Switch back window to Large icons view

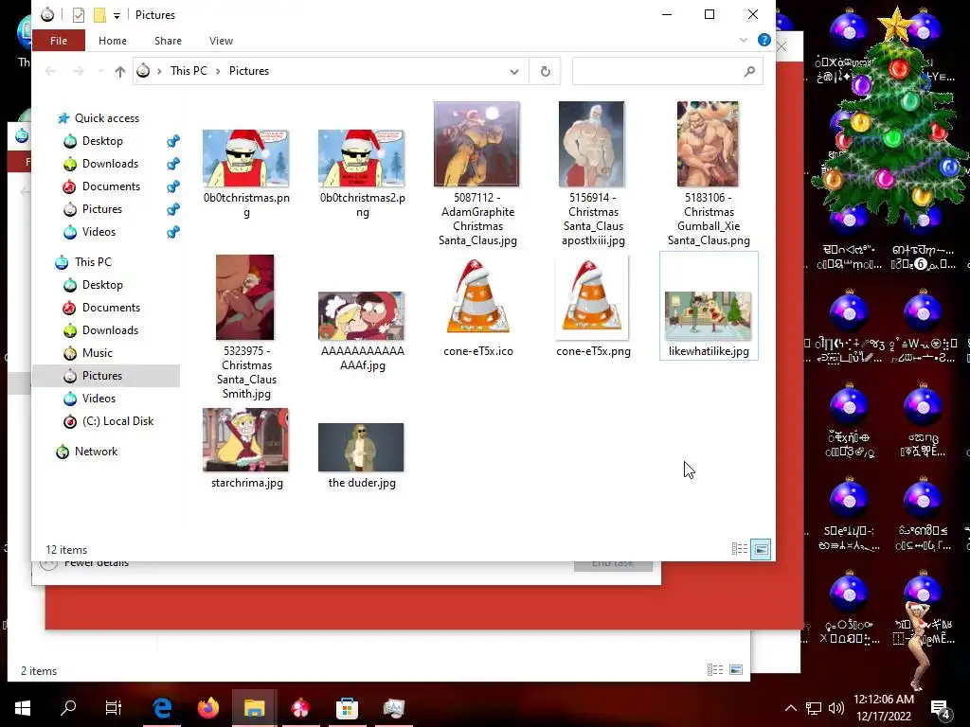click(736, 670)
